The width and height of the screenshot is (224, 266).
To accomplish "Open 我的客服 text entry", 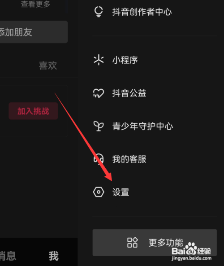I will (129, 159).
